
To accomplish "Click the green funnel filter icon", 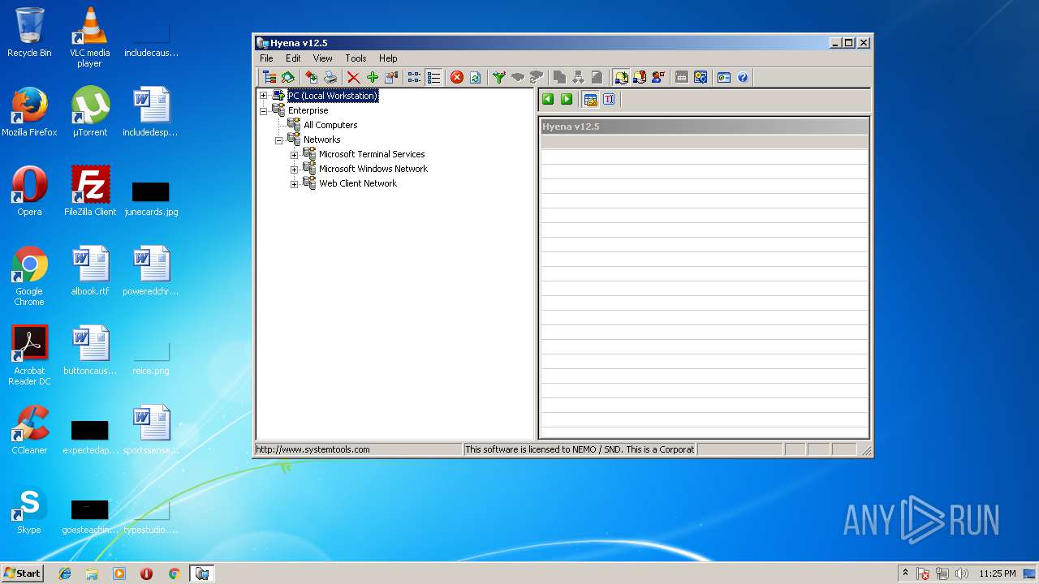I will coord(498,77).
